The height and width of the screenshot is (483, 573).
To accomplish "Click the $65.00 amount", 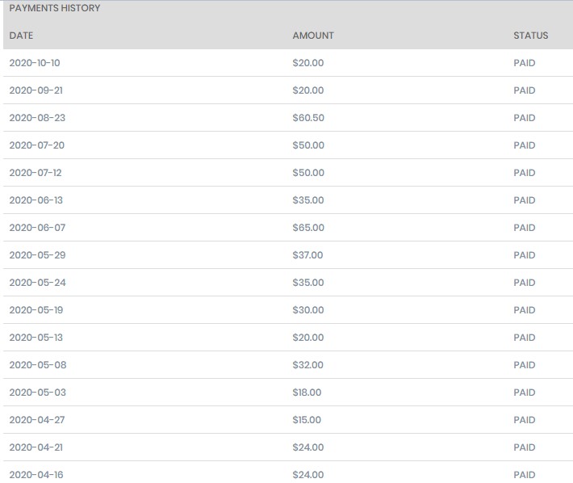I will click(308, 228).
